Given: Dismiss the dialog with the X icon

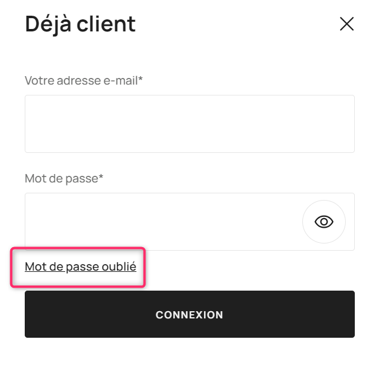Looking at the screenshot, I should coord(346,24).
